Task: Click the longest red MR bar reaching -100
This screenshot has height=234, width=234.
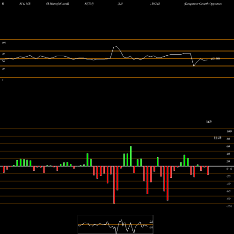Action: (114, 185)
